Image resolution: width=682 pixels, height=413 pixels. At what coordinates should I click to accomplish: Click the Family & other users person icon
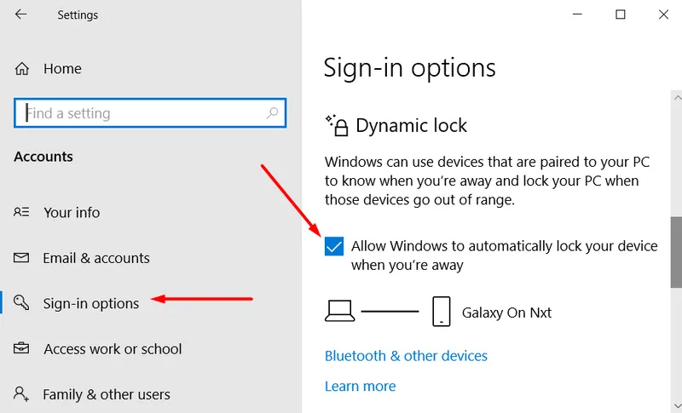20,394
